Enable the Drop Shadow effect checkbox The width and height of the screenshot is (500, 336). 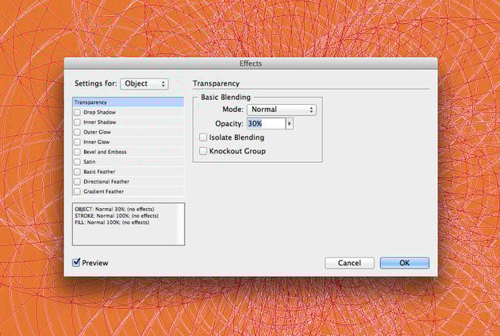click(x=77, y=112)
